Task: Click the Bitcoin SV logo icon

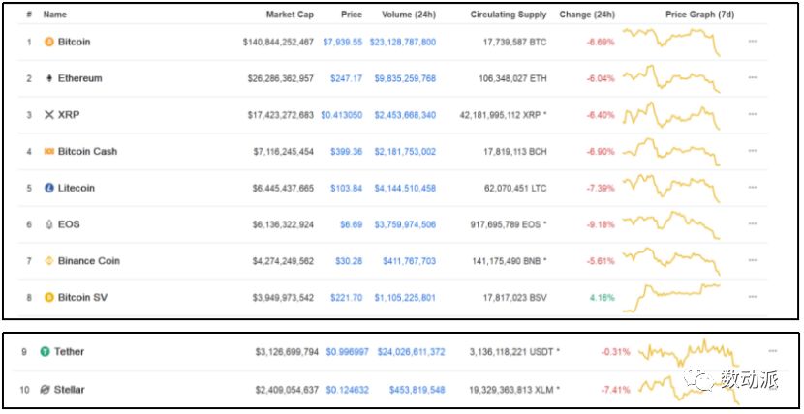Action: coord(49,297)
